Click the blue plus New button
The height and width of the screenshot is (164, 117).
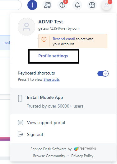pos(32,5)
